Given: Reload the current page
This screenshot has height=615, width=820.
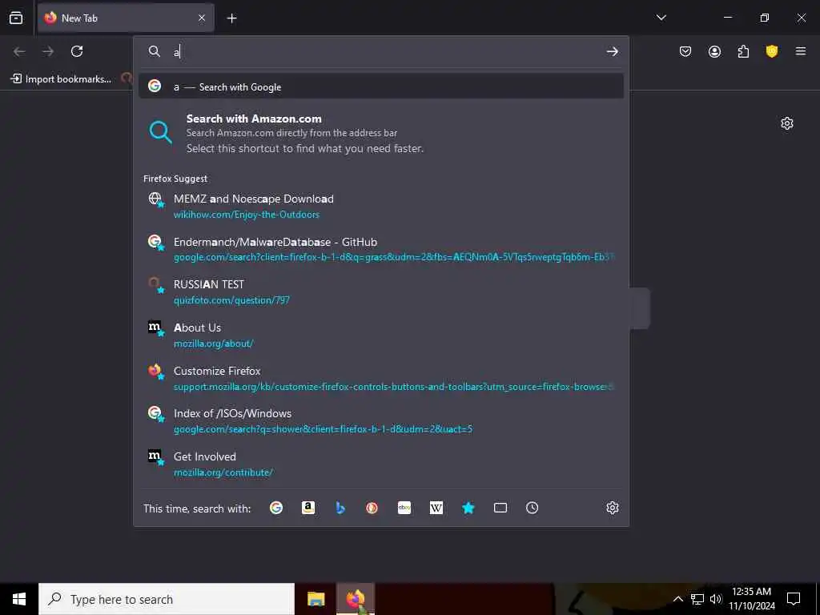Looking at the screenshot, I should [77, 51].
